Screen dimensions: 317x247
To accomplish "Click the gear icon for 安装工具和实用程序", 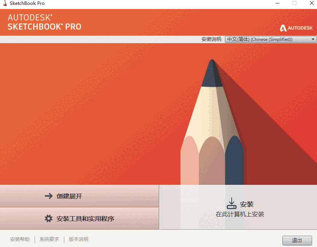I will click(49, 218).
